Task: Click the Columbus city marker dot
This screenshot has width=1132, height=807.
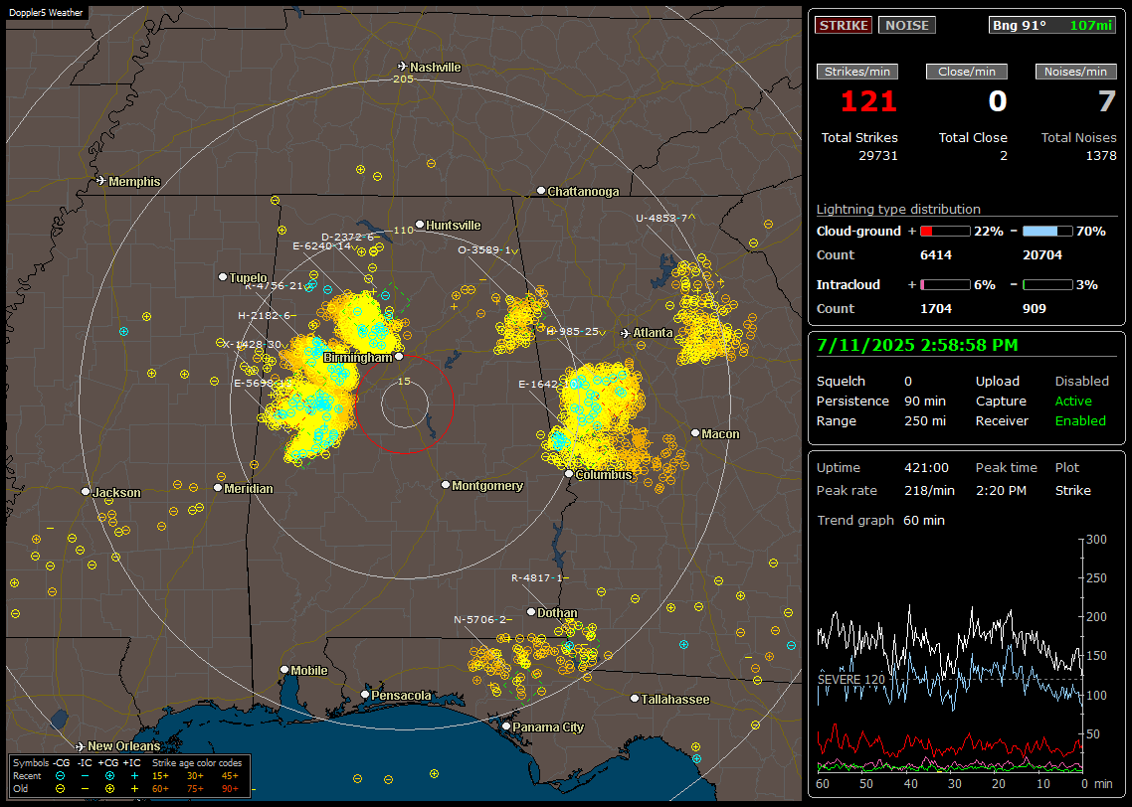Action: click(x=569, y=474)
